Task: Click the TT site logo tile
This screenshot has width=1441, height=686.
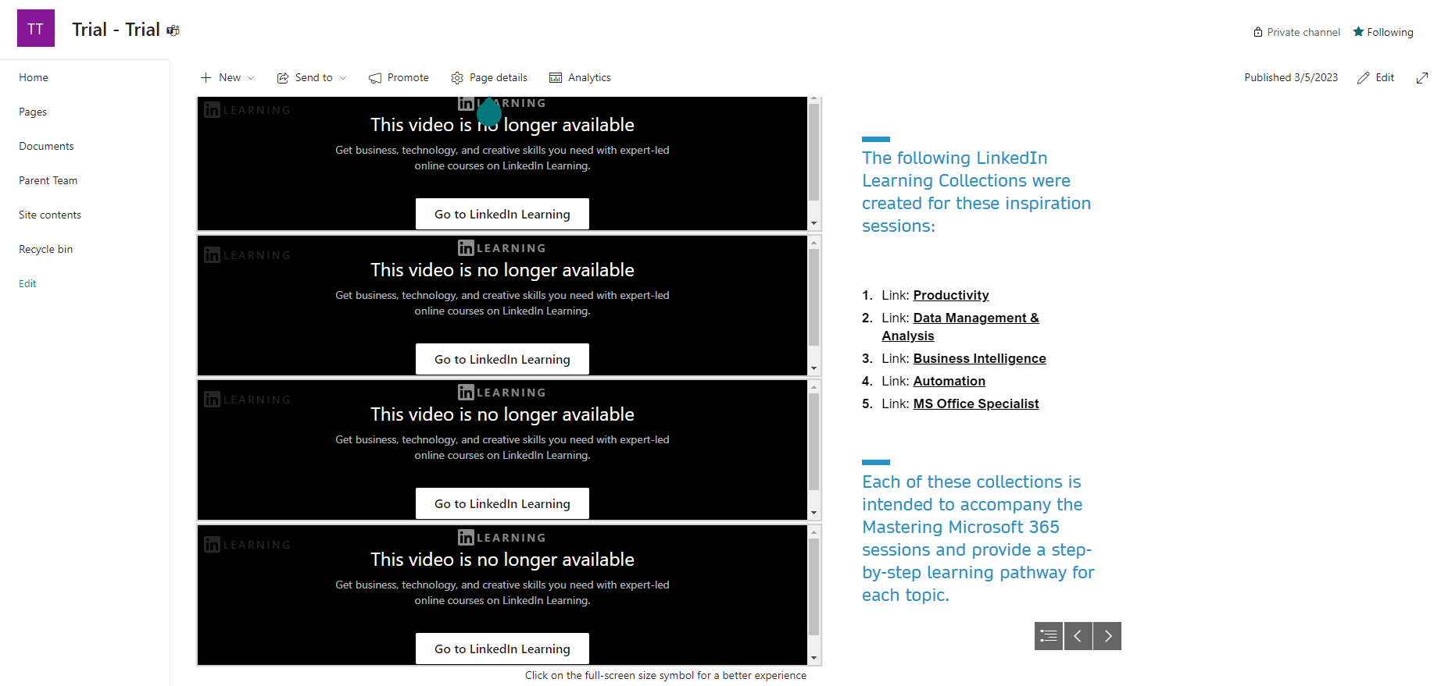Action: (36, 28)
